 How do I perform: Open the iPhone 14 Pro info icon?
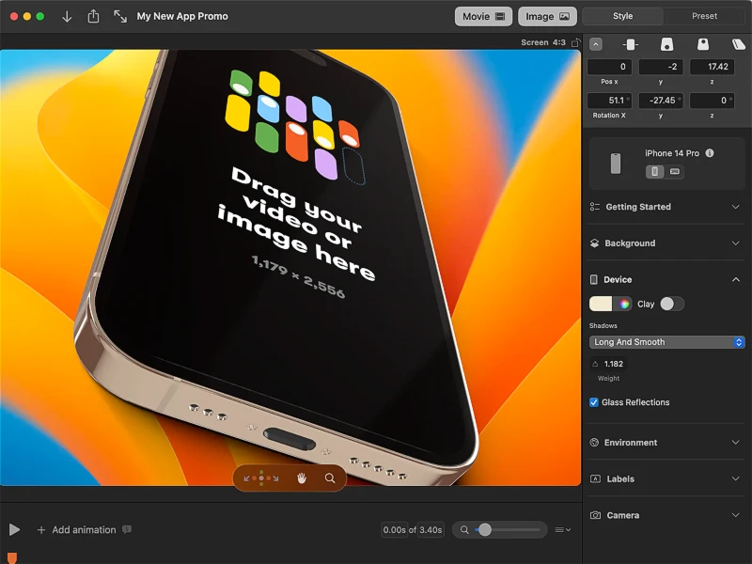(x=710, y=153)
